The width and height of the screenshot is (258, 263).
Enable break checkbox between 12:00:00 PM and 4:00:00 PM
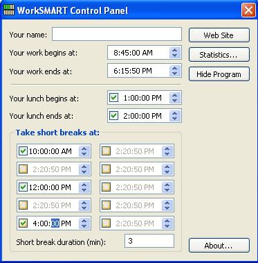(23, 205)
